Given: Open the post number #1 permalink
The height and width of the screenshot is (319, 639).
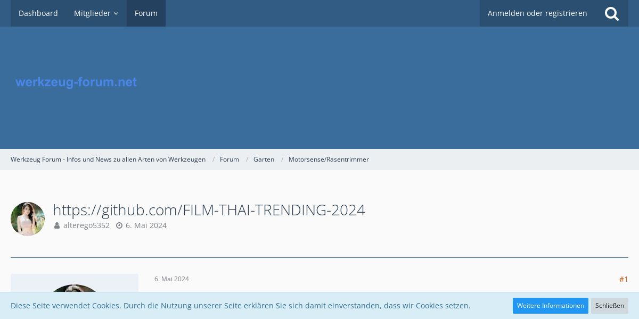Looking at the screenshot, I should pos(624,279).
